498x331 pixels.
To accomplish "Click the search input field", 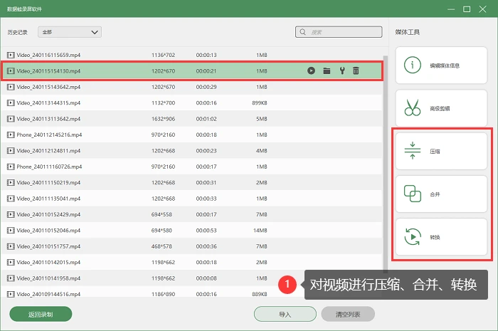I will (339, 32).
